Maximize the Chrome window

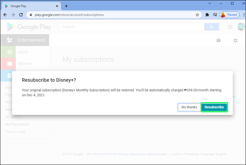tap(232, 3)
